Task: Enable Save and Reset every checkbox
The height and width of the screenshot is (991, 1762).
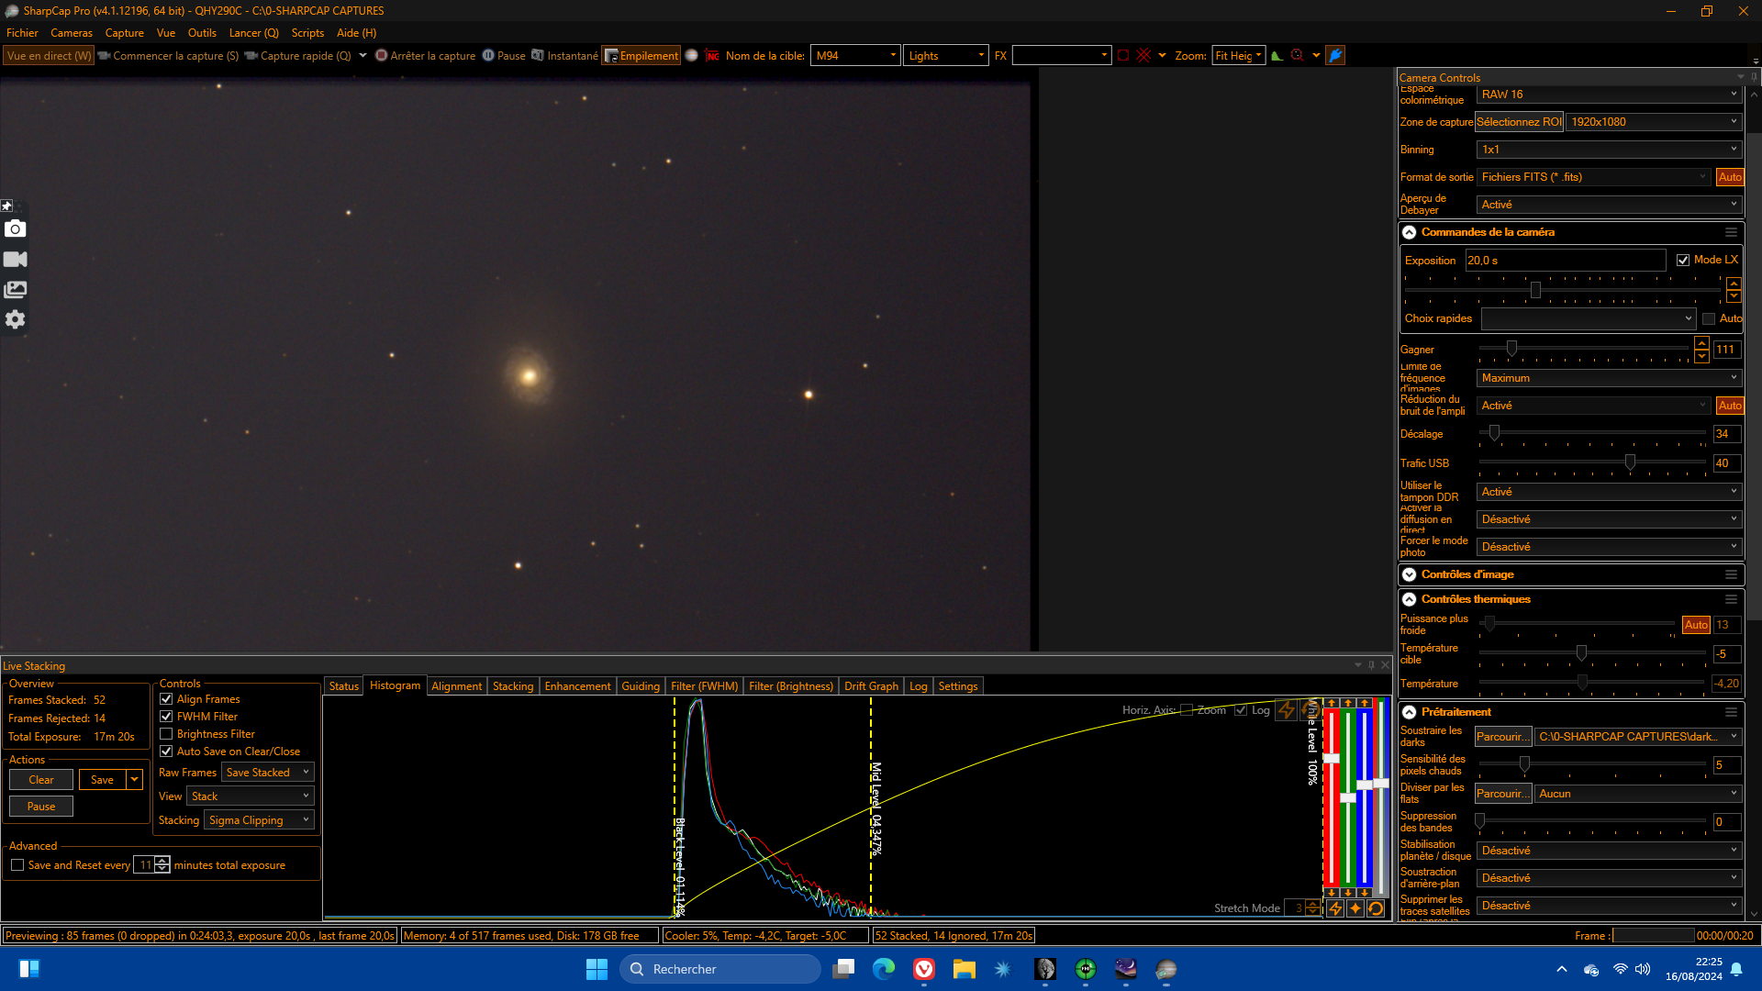Action: click(17, 865)
